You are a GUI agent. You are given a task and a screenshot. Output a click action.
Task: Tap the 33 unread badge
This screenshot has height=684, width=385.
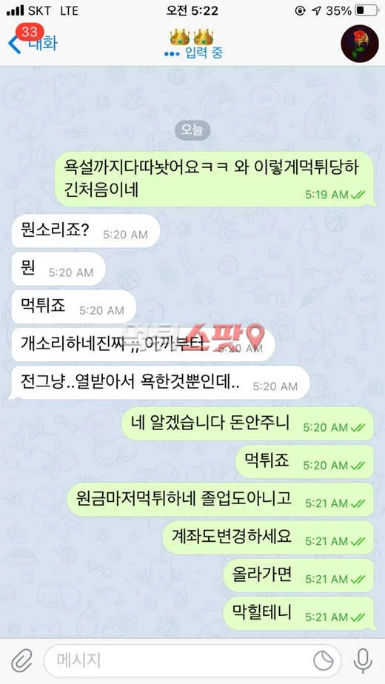[30, 32]
